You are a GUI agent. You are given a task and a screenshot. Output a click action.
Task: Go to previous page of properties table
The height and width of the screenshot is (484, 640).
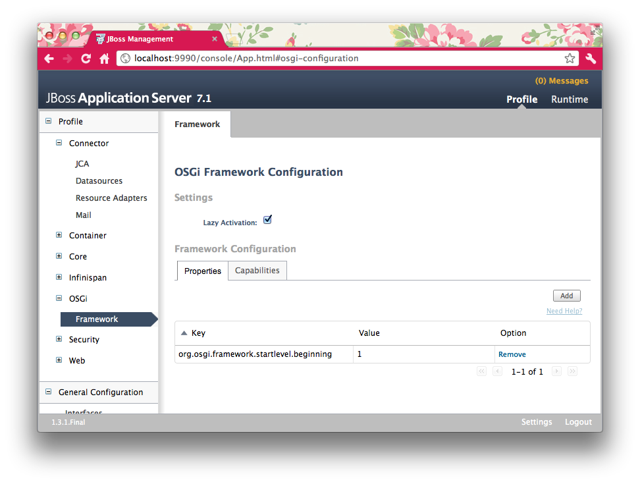click(497, 371)
